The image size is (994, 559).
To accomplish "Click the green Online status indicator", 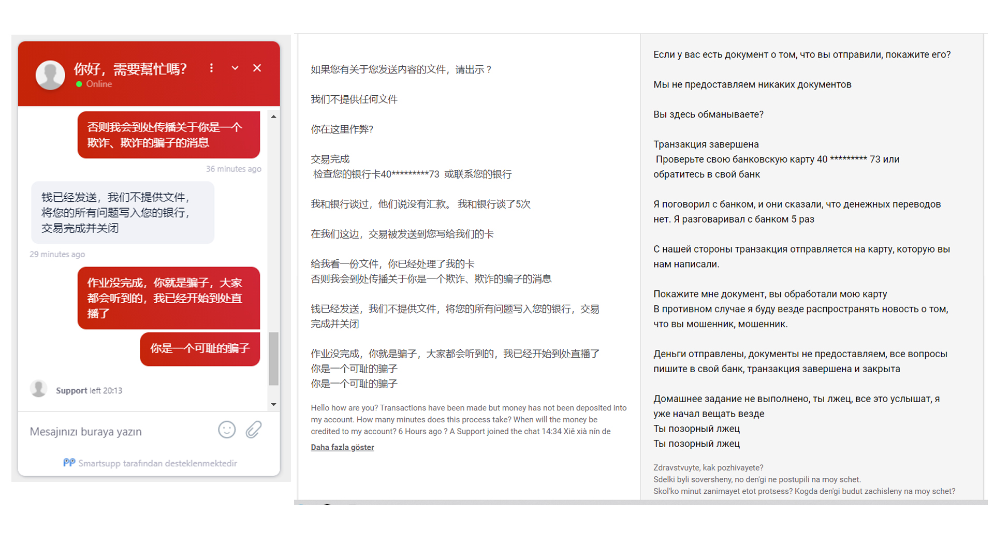I will 79,84.
